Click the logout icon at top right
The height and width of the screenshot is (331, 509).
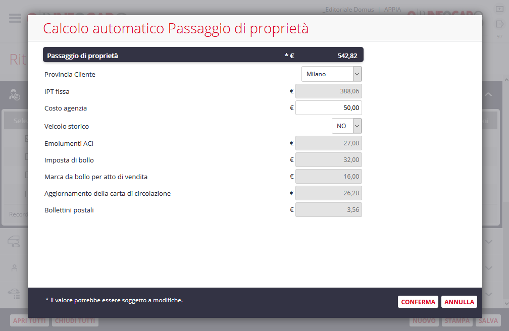(500, 24)
